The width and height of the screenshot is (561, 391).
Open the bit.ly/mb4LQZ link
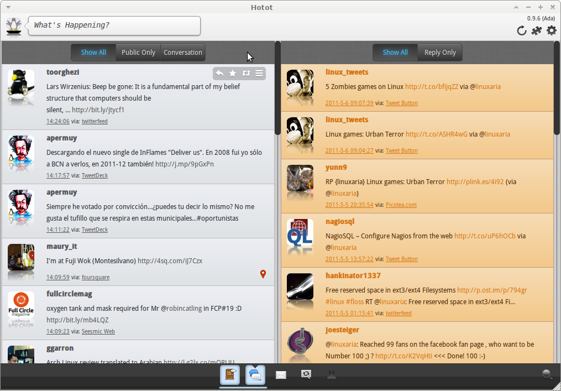[77, 320]
